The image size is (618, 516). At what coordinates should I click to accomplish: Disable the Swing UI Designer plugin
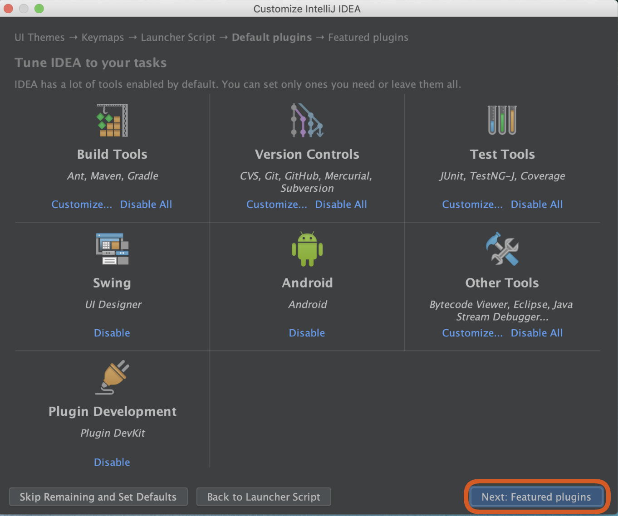tap(112, 333)
